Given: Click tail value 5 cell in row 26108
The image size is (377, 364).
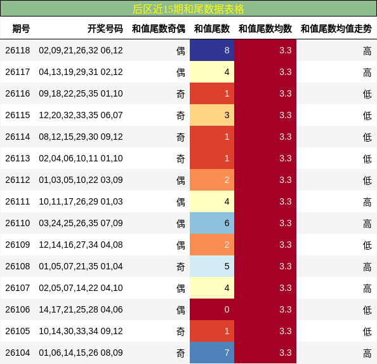Looking at the screenshot, I should pyautogui.click(x=212, y=266).
